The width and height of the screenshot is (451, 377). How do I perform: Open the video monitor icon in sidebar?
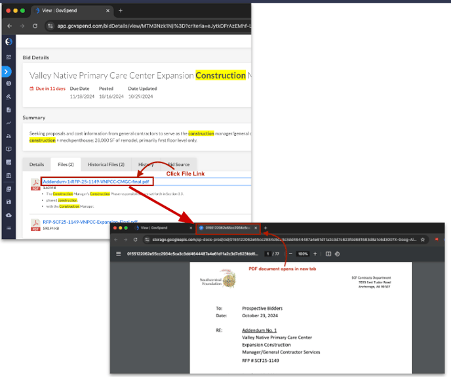click(x=9, y=149)
